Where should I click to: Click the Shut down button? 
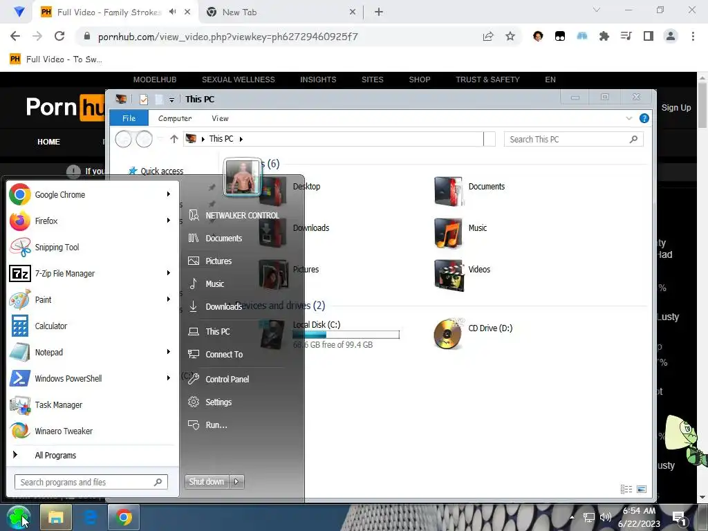(x=207, y=482)
